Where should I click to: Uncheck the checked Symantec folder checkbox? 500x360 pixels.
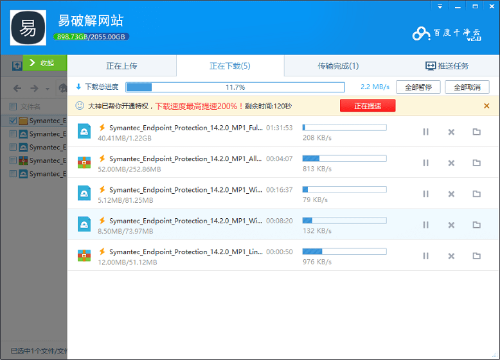click(13, 121)
